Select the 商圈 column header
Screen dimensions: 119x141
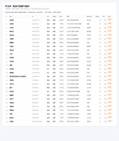pyautogui.click(x=68, y=16)
